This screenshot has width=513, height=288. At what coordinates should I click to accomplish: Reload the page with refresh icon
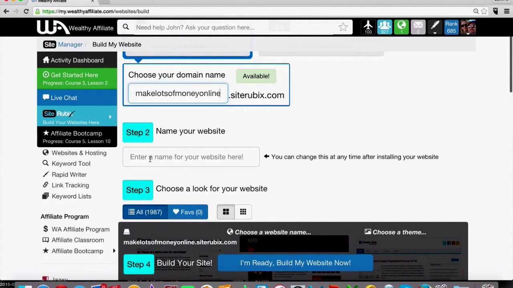click(26, 11)
